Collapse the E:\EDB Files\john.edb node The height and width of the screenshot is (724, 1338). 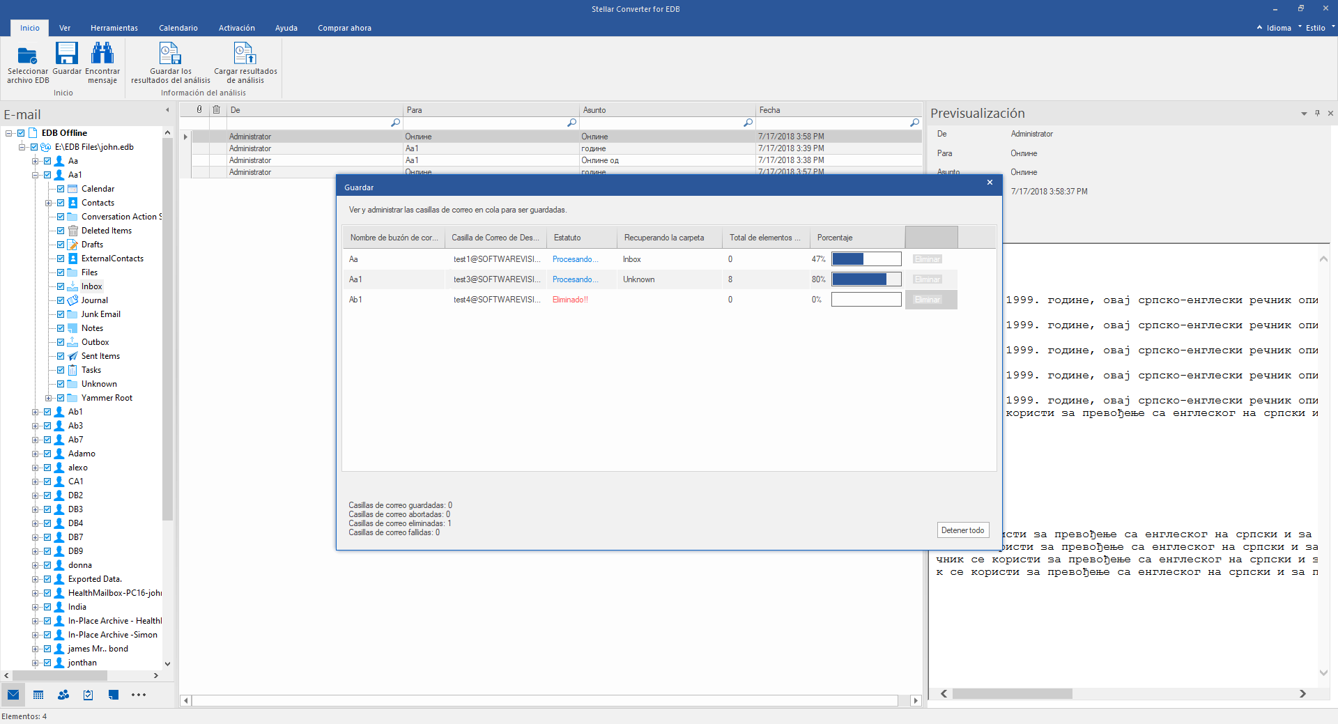pos(22,147)
